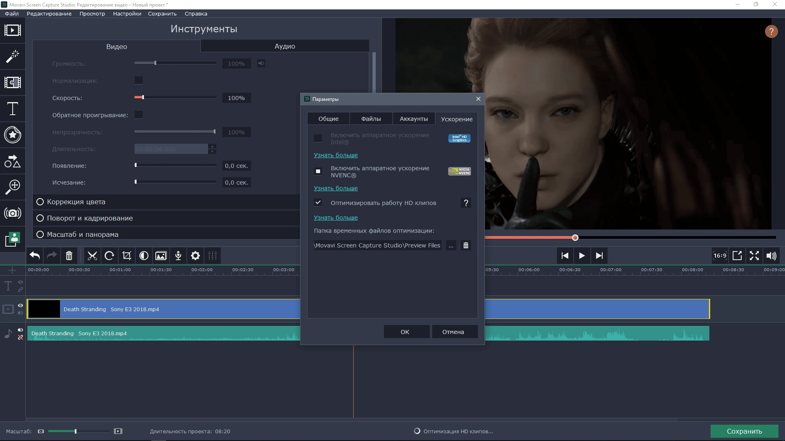This screenshot has height=441, width=785.
Task: Open Узнать больше link under Intel acceleration
Action: [336, 155]
